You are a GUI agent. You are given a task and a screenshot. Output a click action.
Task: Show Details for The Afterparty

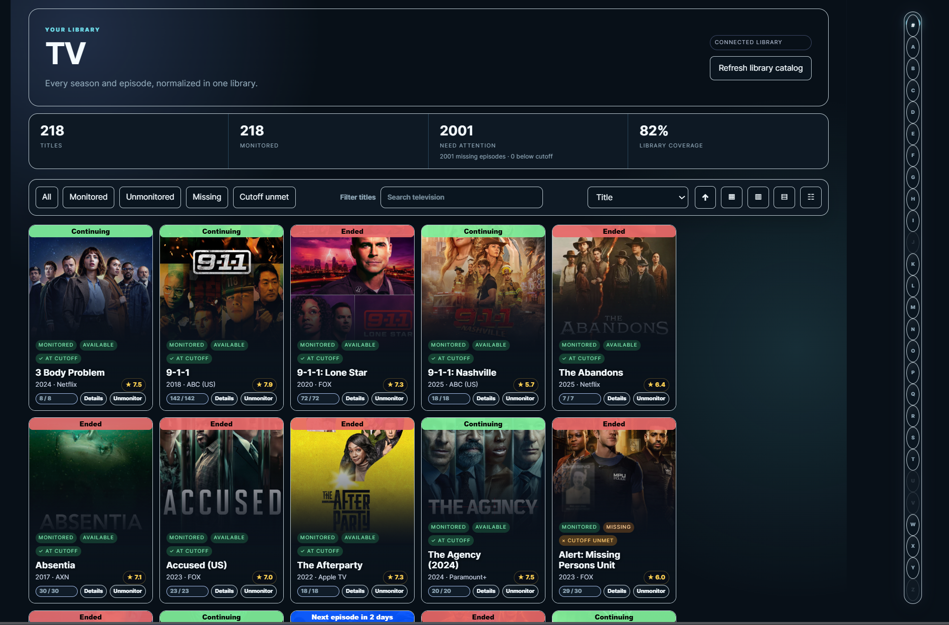(x=355, y=591)
